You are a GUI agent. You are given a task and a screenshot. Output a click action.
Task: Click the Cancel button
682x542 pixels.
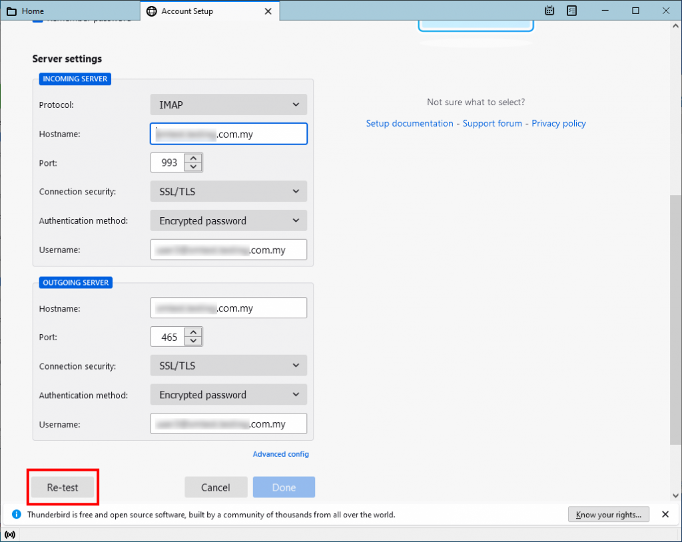pyautogui.click(x=216, y=487)
